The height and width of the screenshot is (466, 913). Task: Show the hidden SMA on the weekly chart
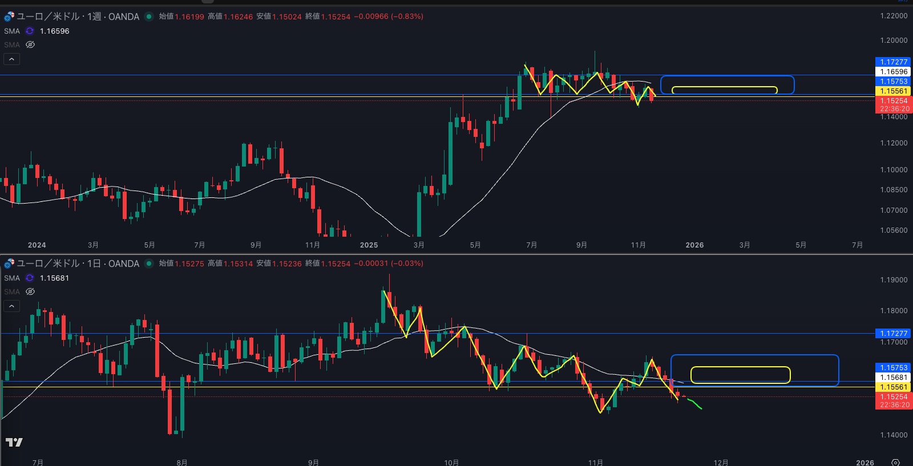pyautogui.click(x=30, y=44)
